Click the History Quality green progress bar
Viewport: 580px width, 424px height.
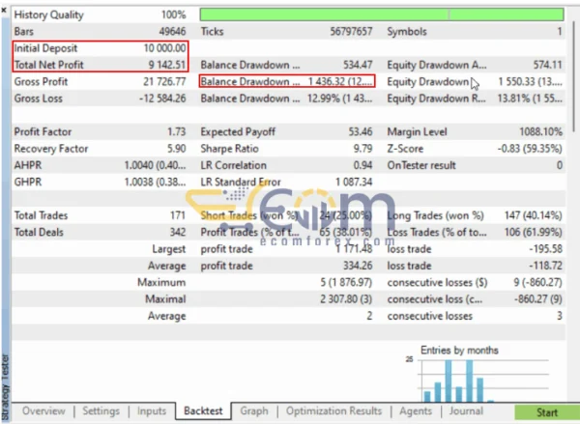click(382, 15)
